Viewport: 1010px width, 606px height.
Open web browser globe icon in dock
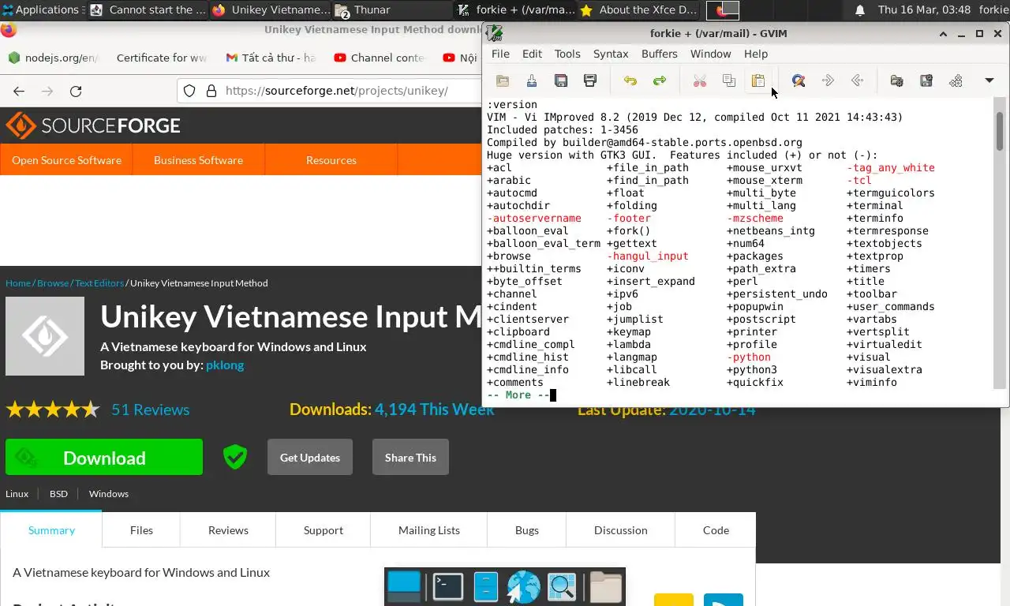click(x=523, y=587)
